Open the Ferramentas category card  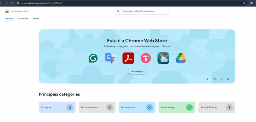137,108
